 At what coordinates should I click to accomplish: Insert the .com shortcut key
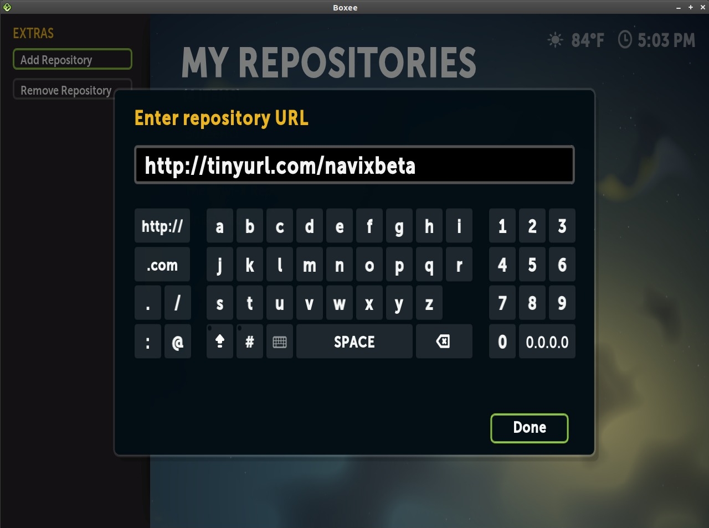pos(162,265)
